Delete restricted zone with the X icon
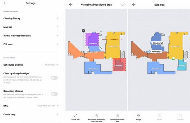The height and width of the screenshot is (123, 190). click(x=83, y=31)
